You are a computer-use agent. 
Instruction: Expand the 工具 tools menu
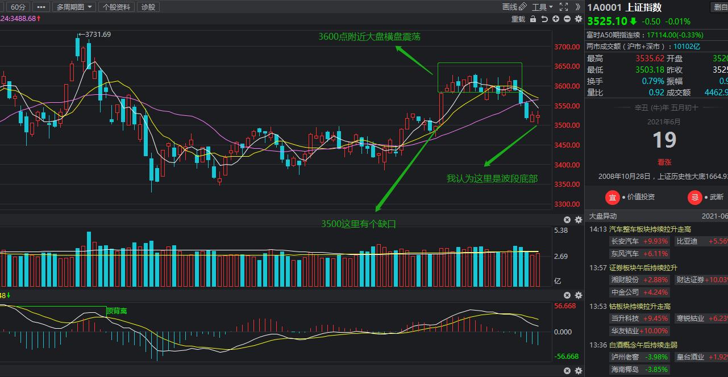click(x=542, y=7)
